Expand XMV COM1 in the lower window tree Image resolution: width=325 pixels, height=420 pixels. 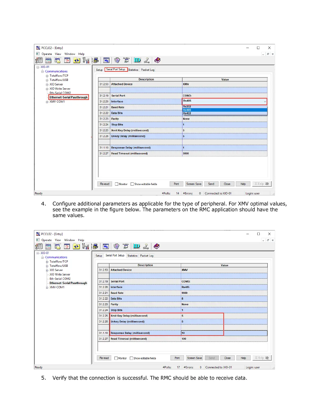(47, 287)
